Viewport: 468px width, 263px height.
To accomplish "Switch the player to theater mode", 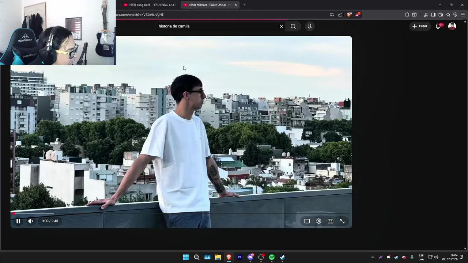I will [331, 221].
